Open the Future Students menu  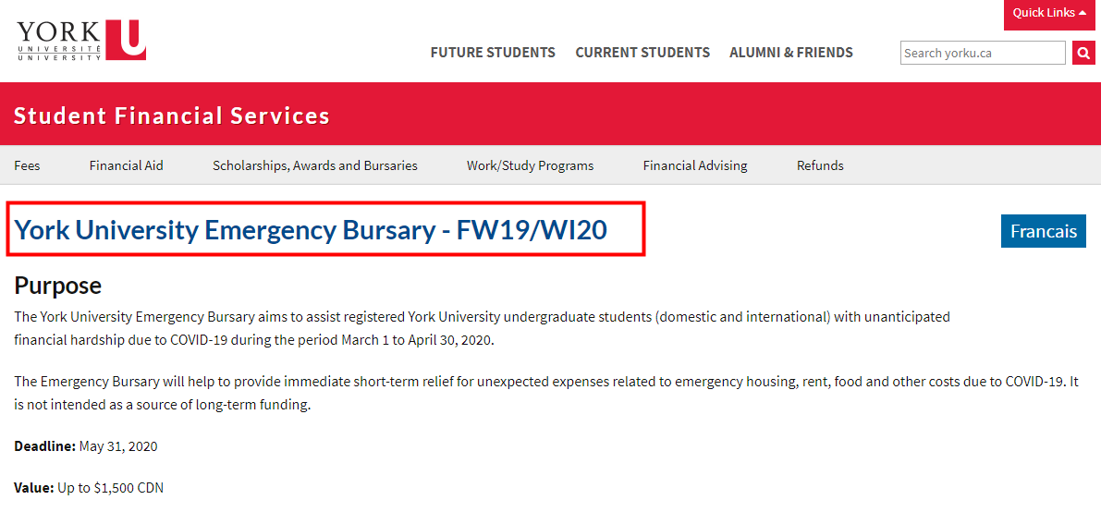492,53
